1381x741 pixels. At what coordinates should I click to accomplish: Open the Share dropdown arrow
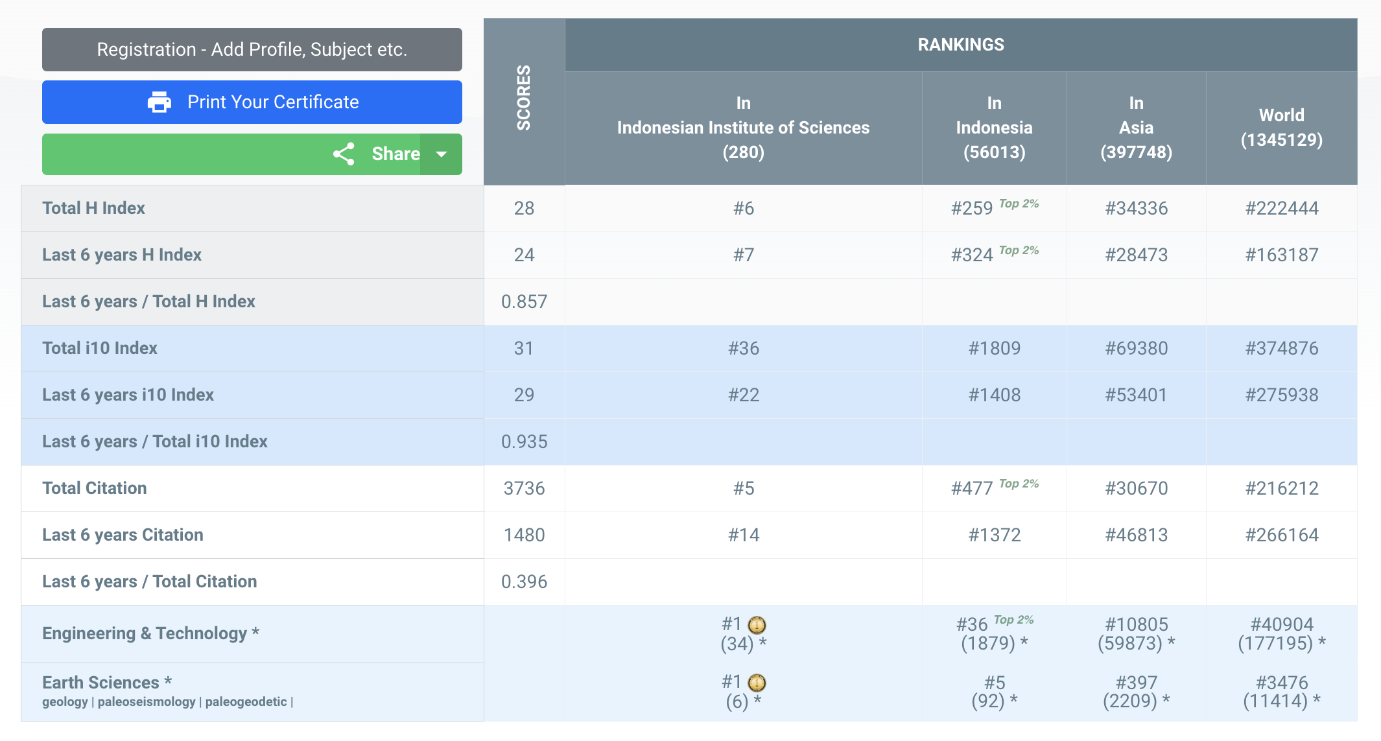click(x=442, y=154)
